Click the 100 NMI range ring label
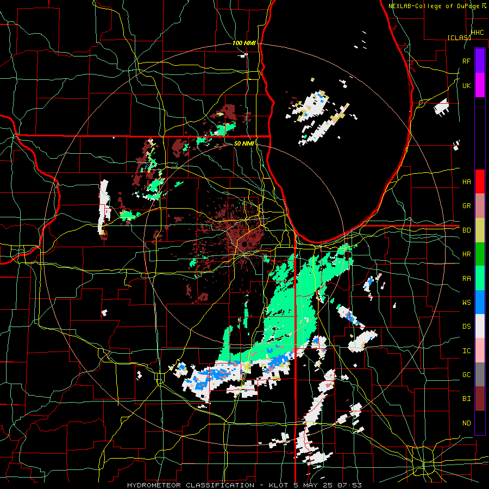The image size is (489, 489). (244, 43)
